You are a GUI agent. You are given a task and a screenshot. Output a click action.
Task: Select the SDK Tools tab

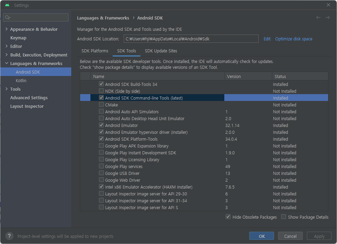[x=126, y=51]
